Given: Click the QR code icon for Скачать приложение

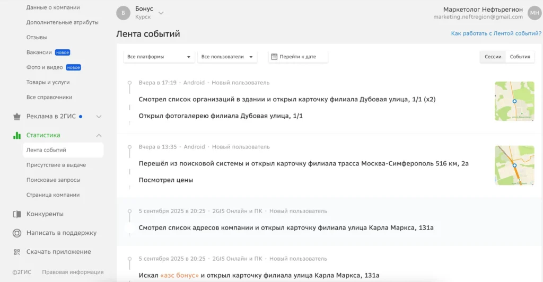Looking at the screenshot, I should (x=16, y=252).
